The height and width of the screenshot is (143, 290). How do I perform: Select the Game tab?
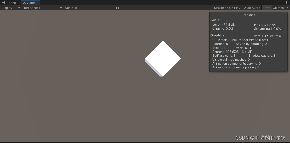tap(30, 3)
